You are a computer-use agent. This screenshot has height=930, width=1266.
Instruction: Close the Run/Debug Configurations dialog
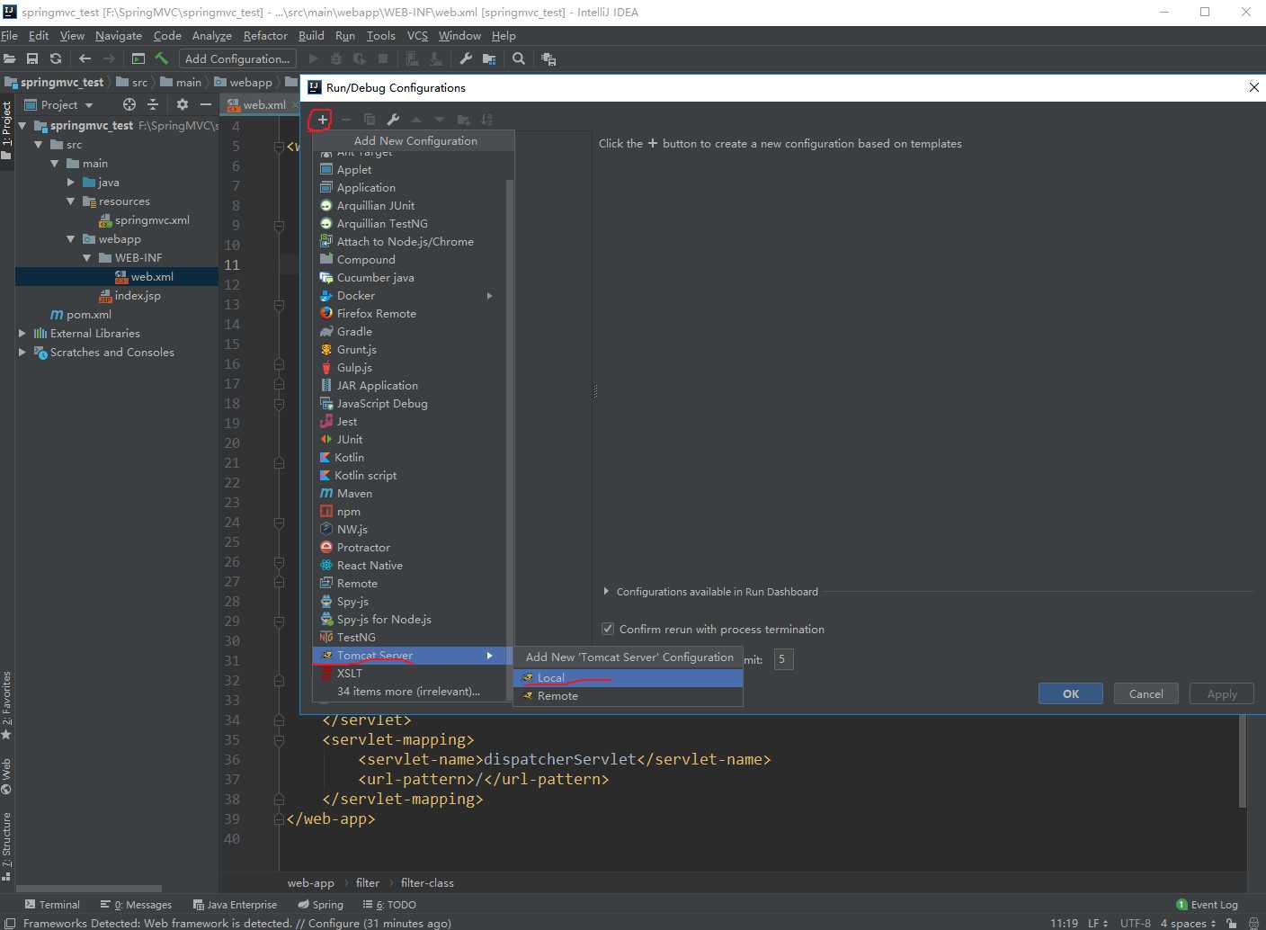pos(1253,87)
